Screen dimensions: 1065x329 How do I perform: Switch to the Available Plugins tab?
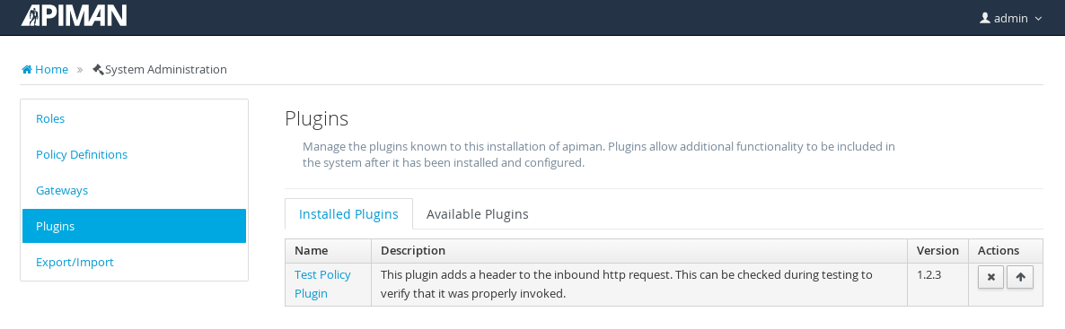[478, 214]
